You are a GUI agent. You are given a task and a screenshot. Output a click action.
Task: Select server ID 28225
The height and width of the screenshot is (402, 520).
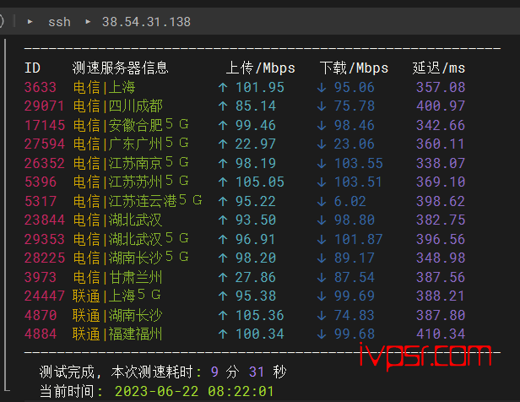(x=45, y=258)
